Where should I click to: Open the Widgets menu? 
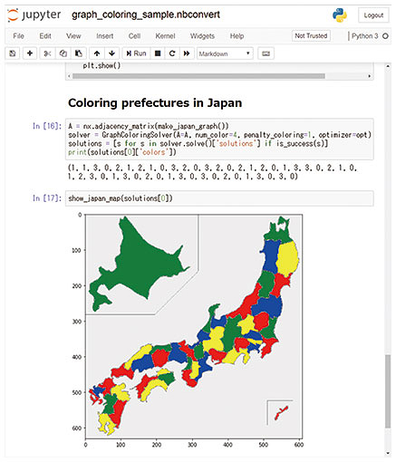(x=202, y=36)
